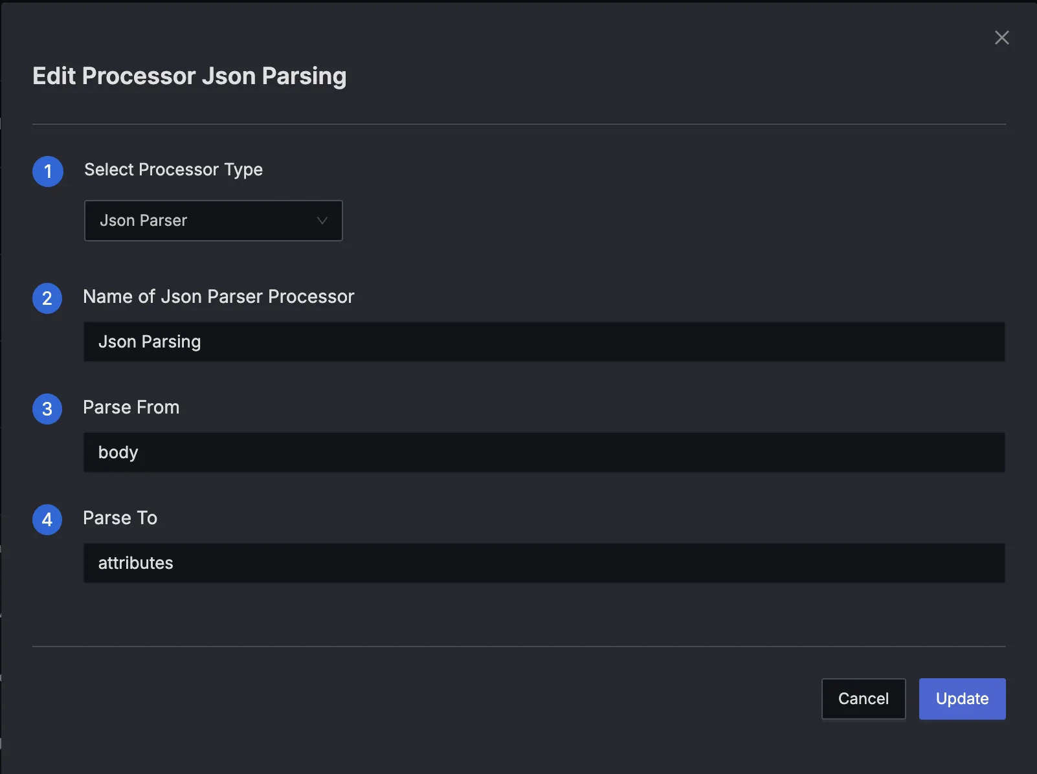Click the step 1 number badge
This screenshot has width=1037, height=774.
48,171
